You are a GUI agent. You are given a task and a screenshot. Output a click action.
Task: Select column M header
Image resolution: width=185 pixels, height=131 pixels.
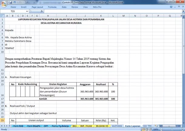pyautogui.click(x=123, y=16)
